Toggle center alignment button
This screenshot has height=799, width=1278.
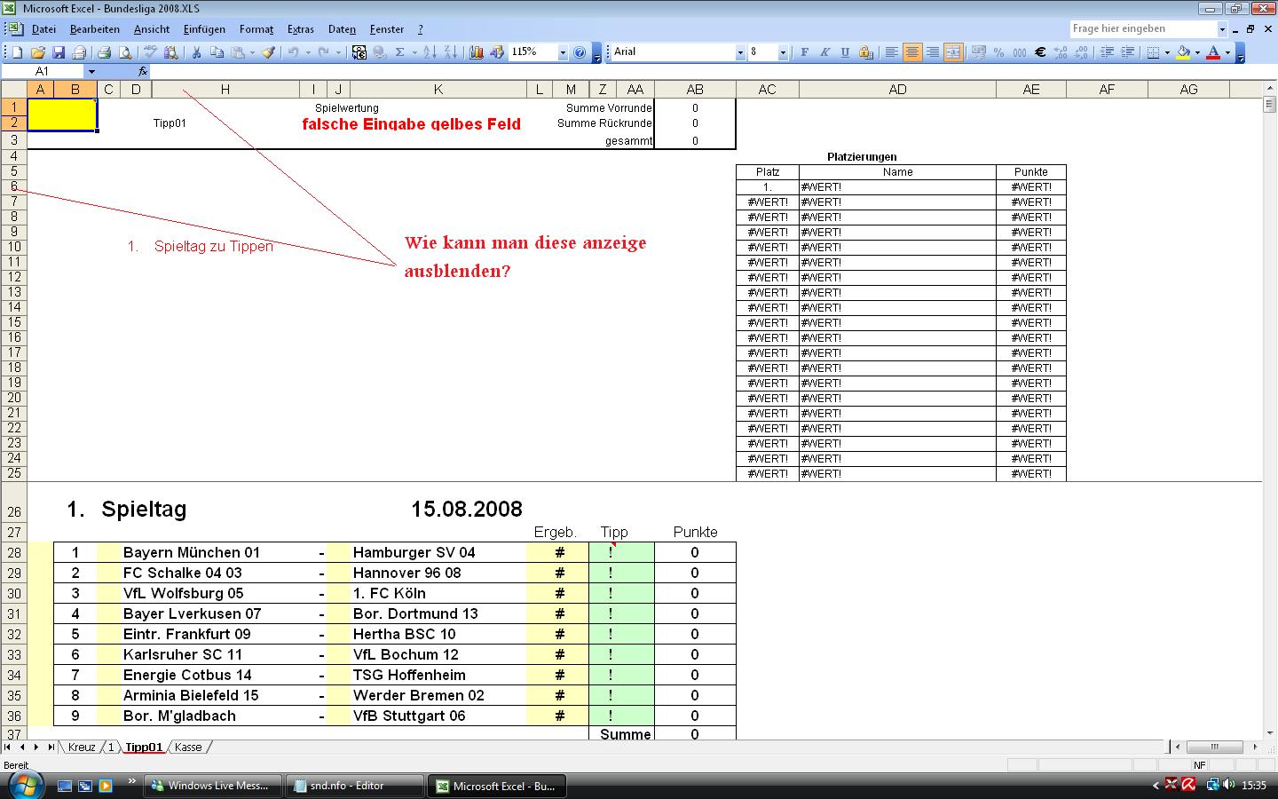911,52
